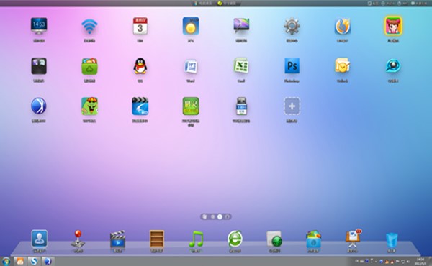Open the blue Wi-Fi signal icon
The height and width of the screenshot is (266, 432).
coord(89,27)
